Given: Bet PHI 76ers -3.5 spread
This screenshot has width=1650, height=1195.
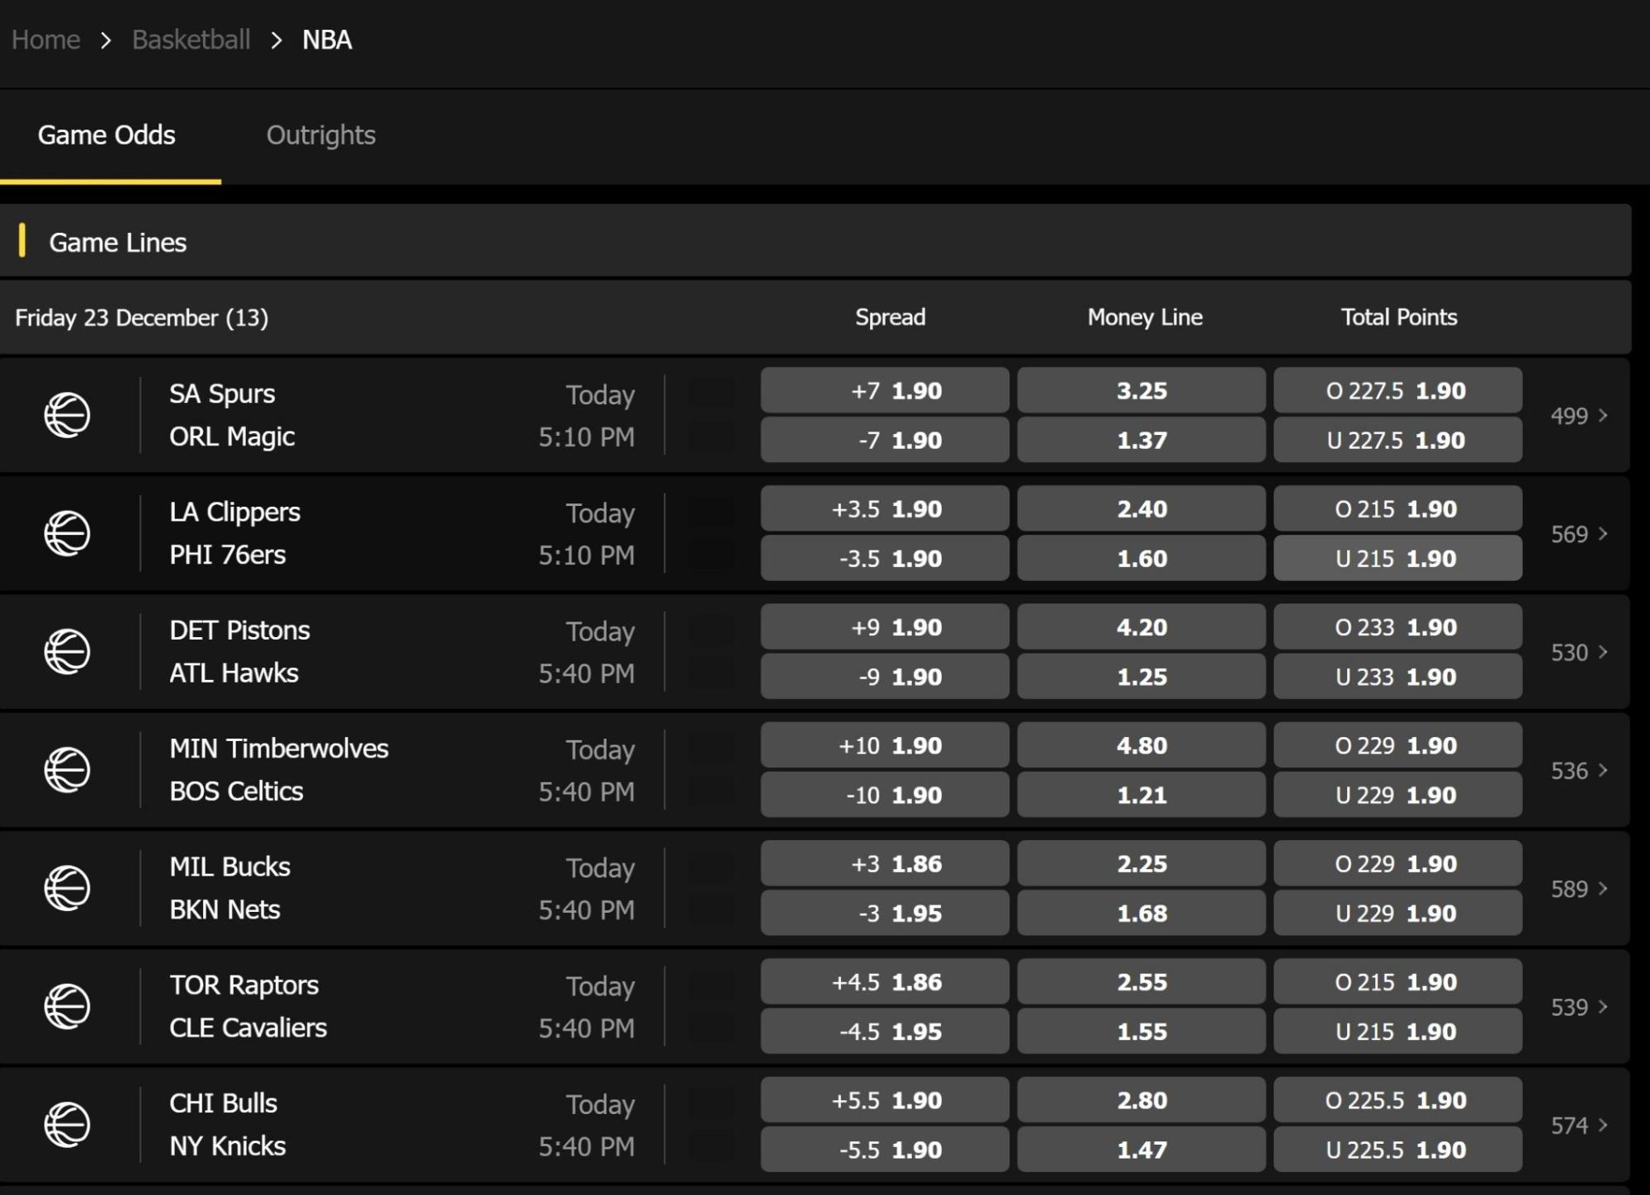Looking at the screenshot, I should [885, 558].
